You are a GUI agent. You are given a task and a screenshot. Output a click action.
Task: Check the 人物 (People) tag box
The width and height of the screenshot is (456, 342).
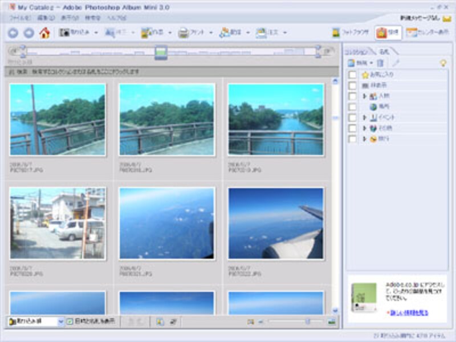point(352,96)
